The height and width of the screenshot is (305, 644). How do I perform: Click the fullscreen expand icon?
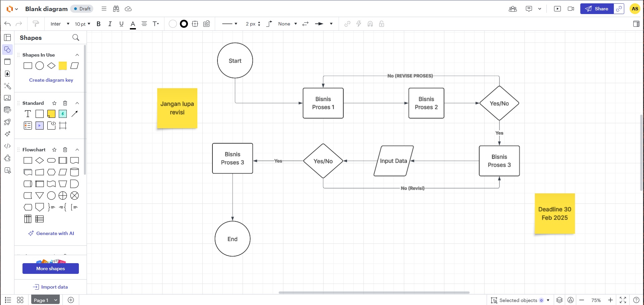[x=623, y=300]
